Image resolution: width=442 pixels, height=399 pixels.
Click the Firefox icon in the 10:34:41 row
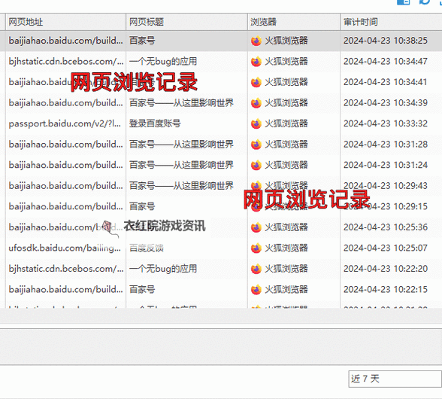256,83
